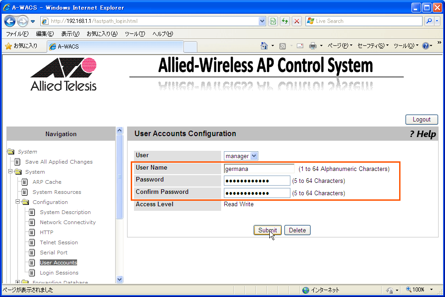This screenshot has height=297, width=445.
Task: Collapse the Configuration folder minus box
Action: pyautogui.click(x=17, y=202)
